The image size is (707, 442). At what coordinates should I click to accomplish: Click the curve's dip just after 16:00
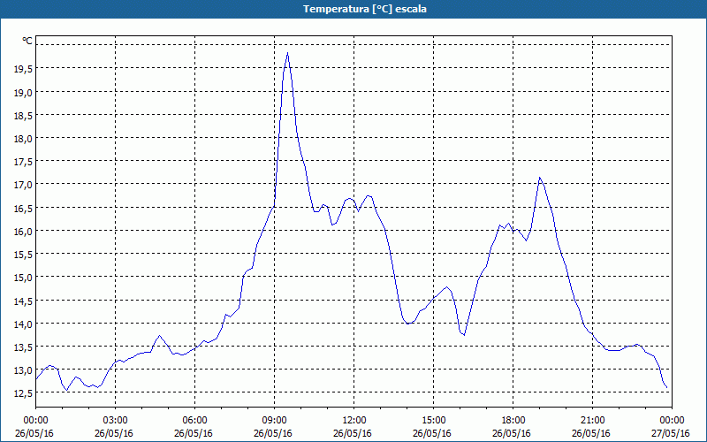point(464,335)
